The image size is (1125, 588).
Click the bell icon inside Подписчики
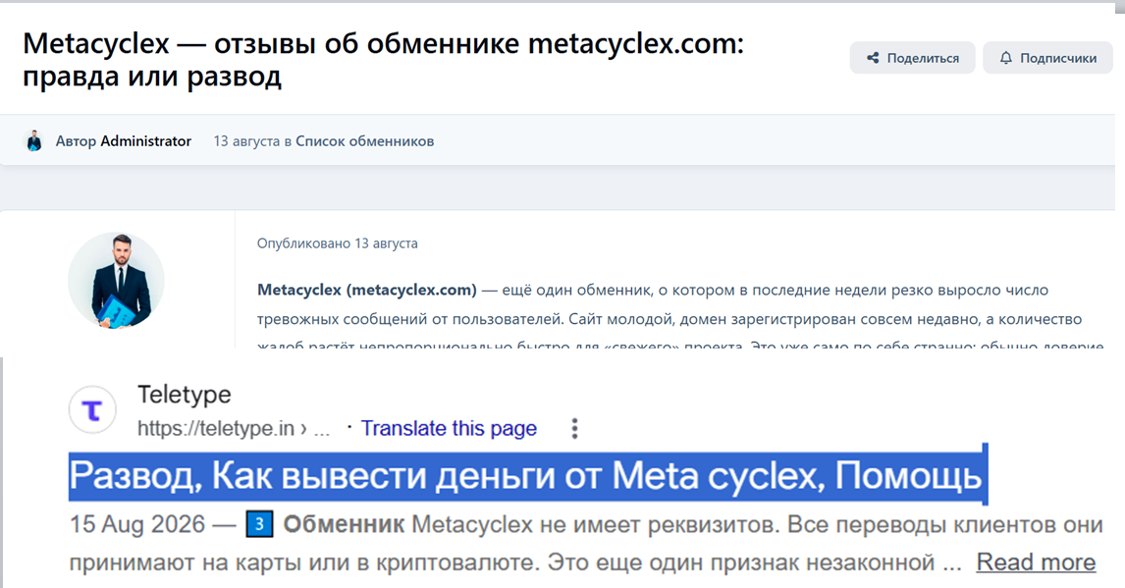click(1006, 58)
